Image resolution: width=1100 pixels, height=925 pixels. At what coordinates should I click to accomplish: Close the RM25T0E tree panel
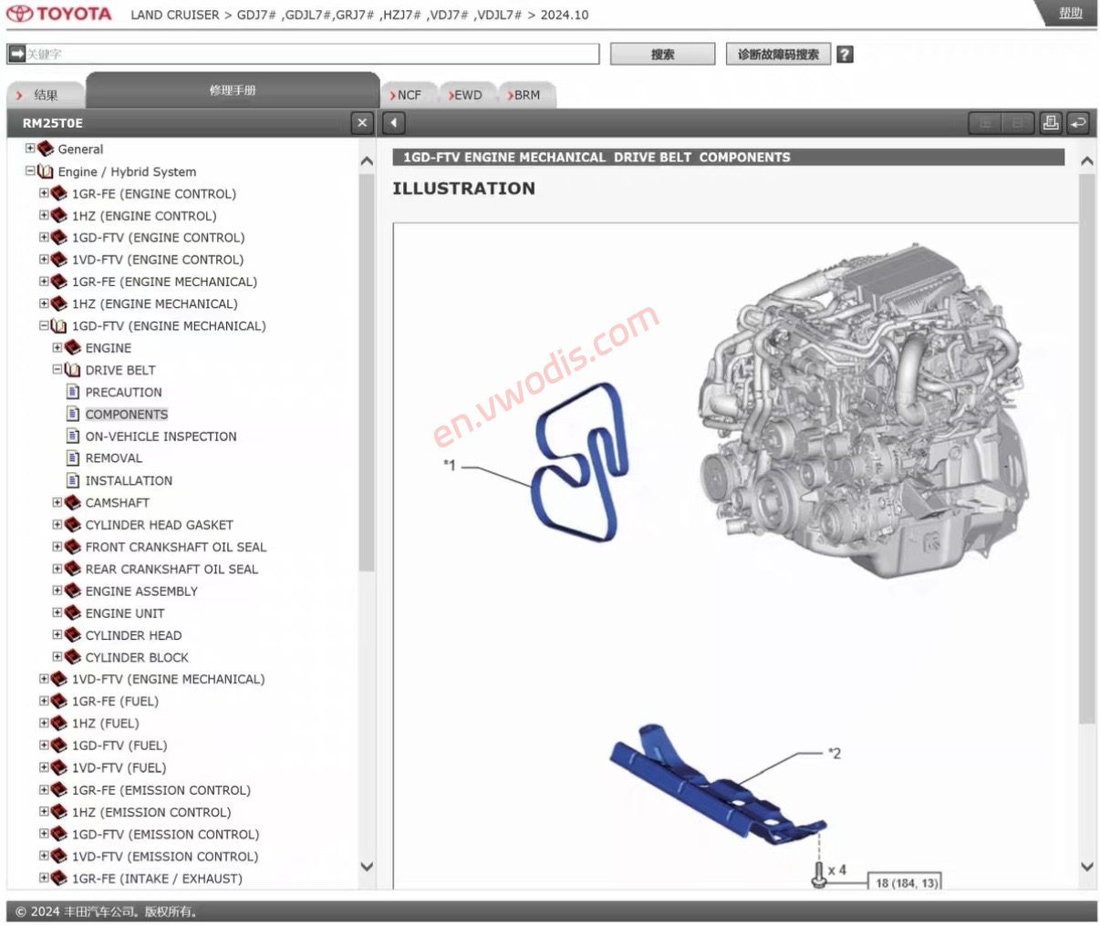[x=362, y=123]
